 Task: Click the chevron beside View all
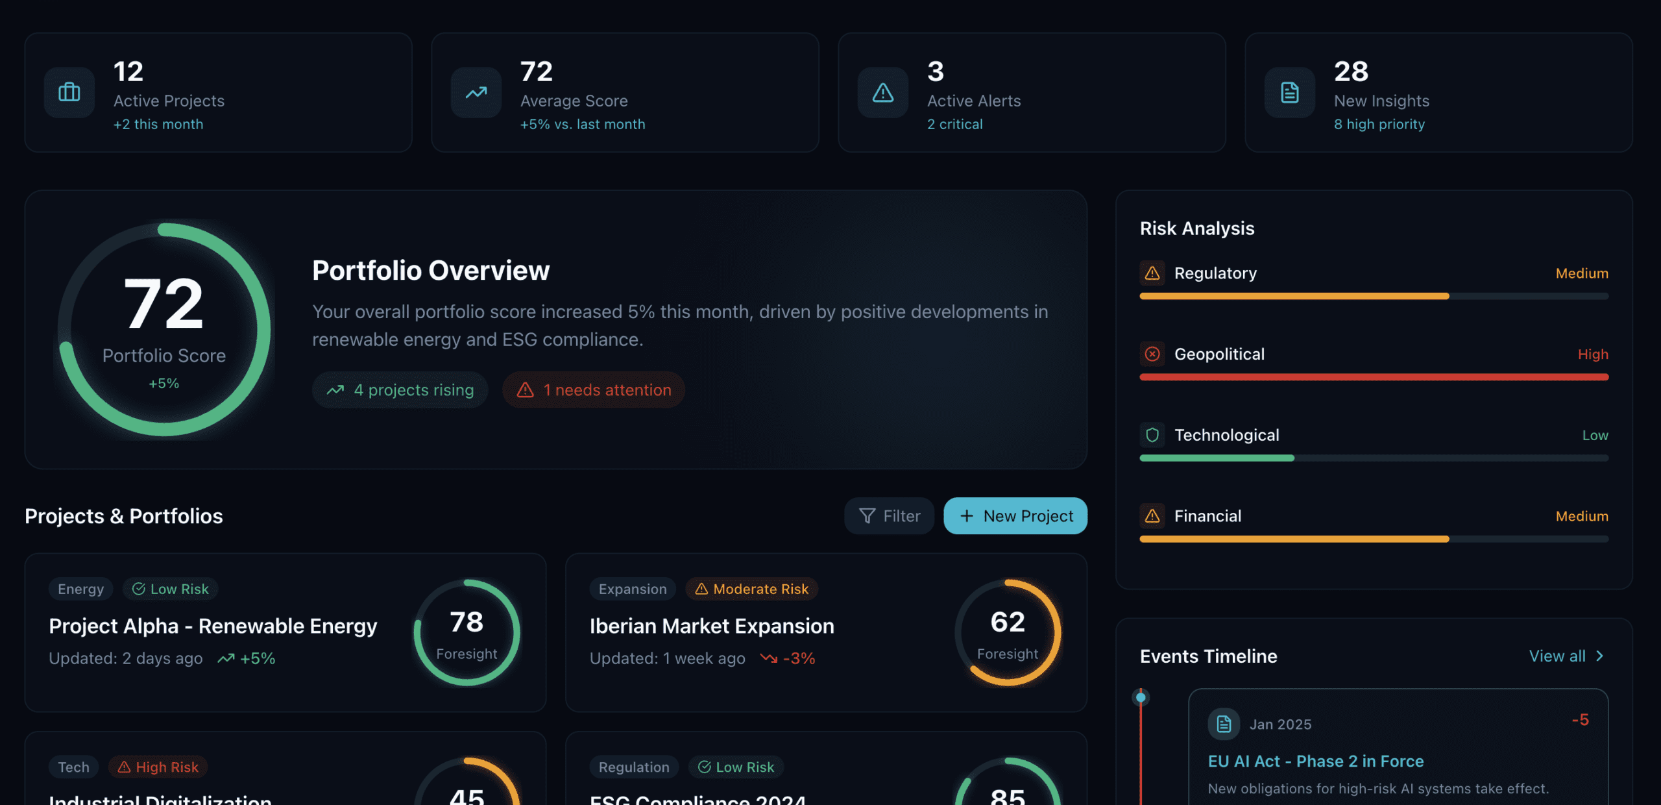[1599, 656]
